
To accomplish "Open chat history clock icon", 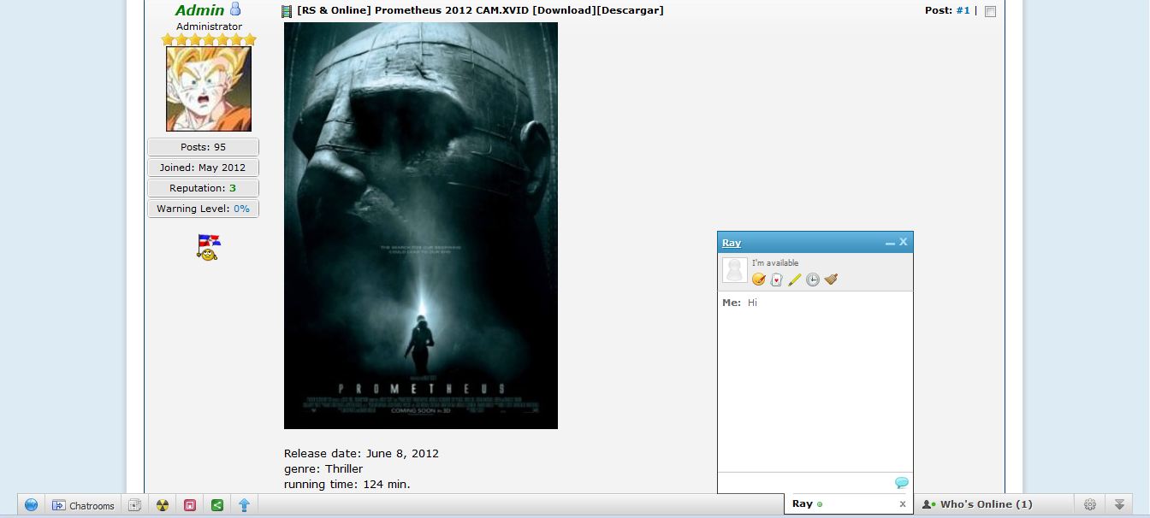I will click(x=813, y=280).
